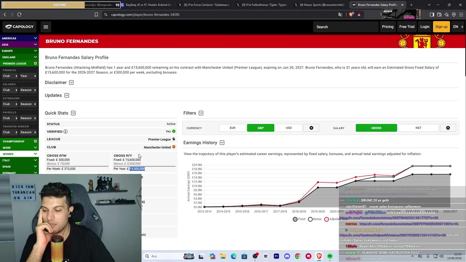Open the page translate icon

[x=340, y=15]
